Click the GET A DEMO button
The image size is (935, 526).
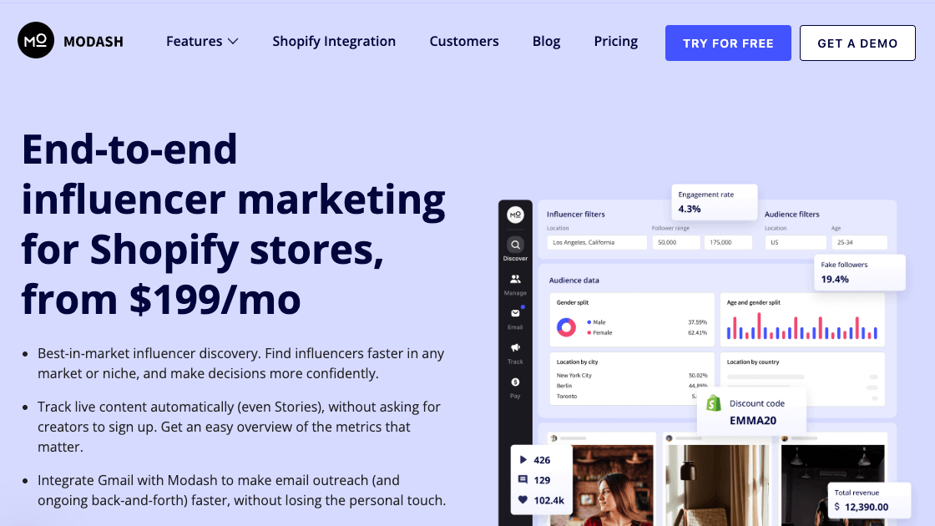[857, 43]
